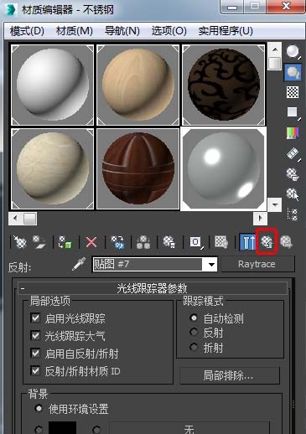Click the Sample Type sphere icon
This screenshot has height=434, width=306.
293,52
